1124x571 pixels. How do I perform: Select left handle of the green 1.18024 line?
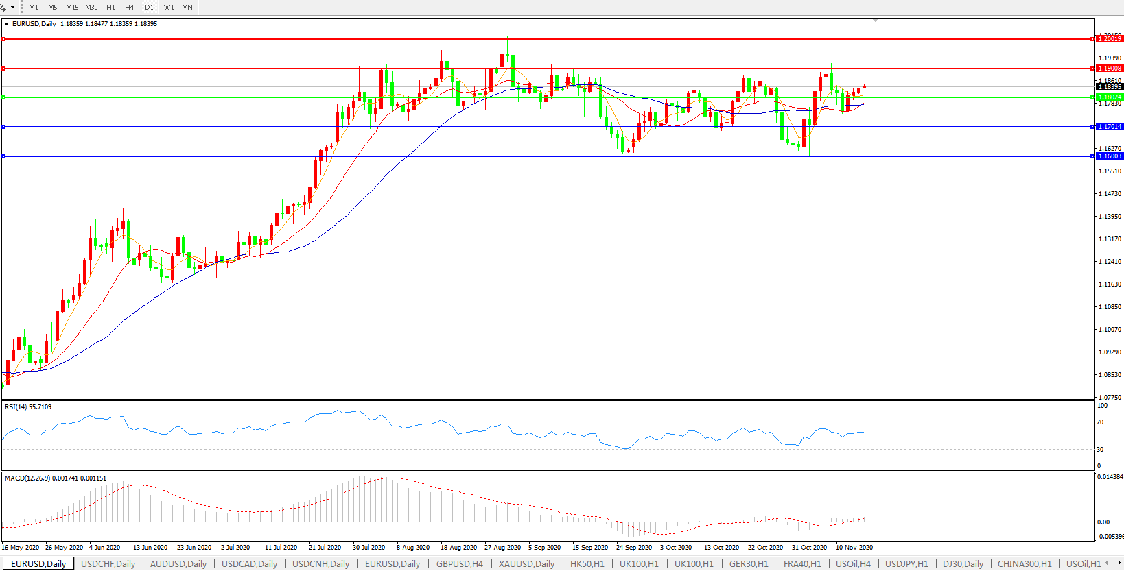pyautogui.click(x=3, y=97)
